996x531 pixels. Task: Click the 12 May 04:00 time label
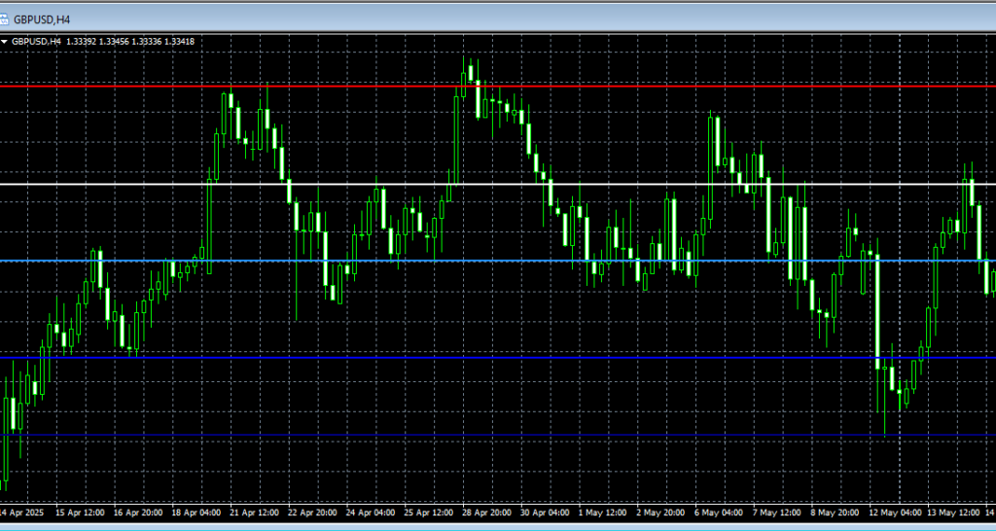click(x=895, y=513)
